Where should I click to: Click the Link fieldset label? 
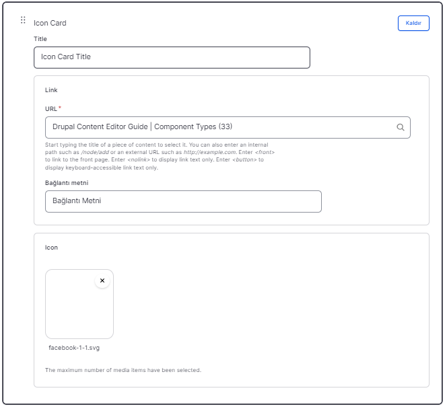[x=51, y=90]
